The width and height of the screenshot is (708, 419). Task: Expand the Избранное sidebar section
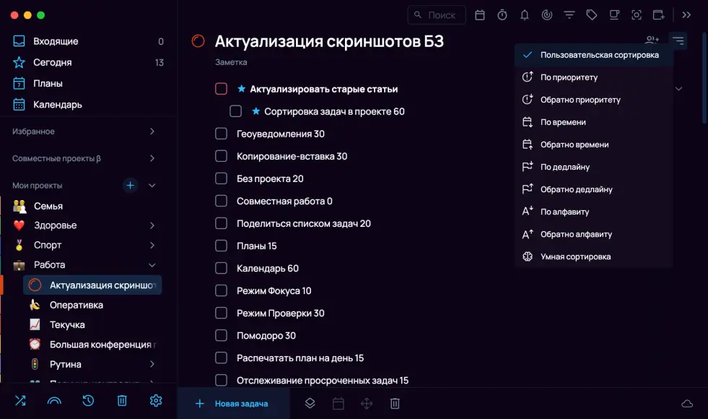tap(152, 131)
